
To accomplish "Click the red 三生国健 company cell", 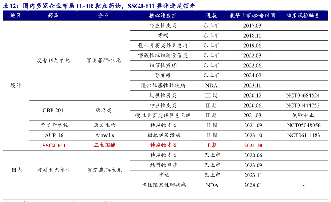I will point(105,146).
